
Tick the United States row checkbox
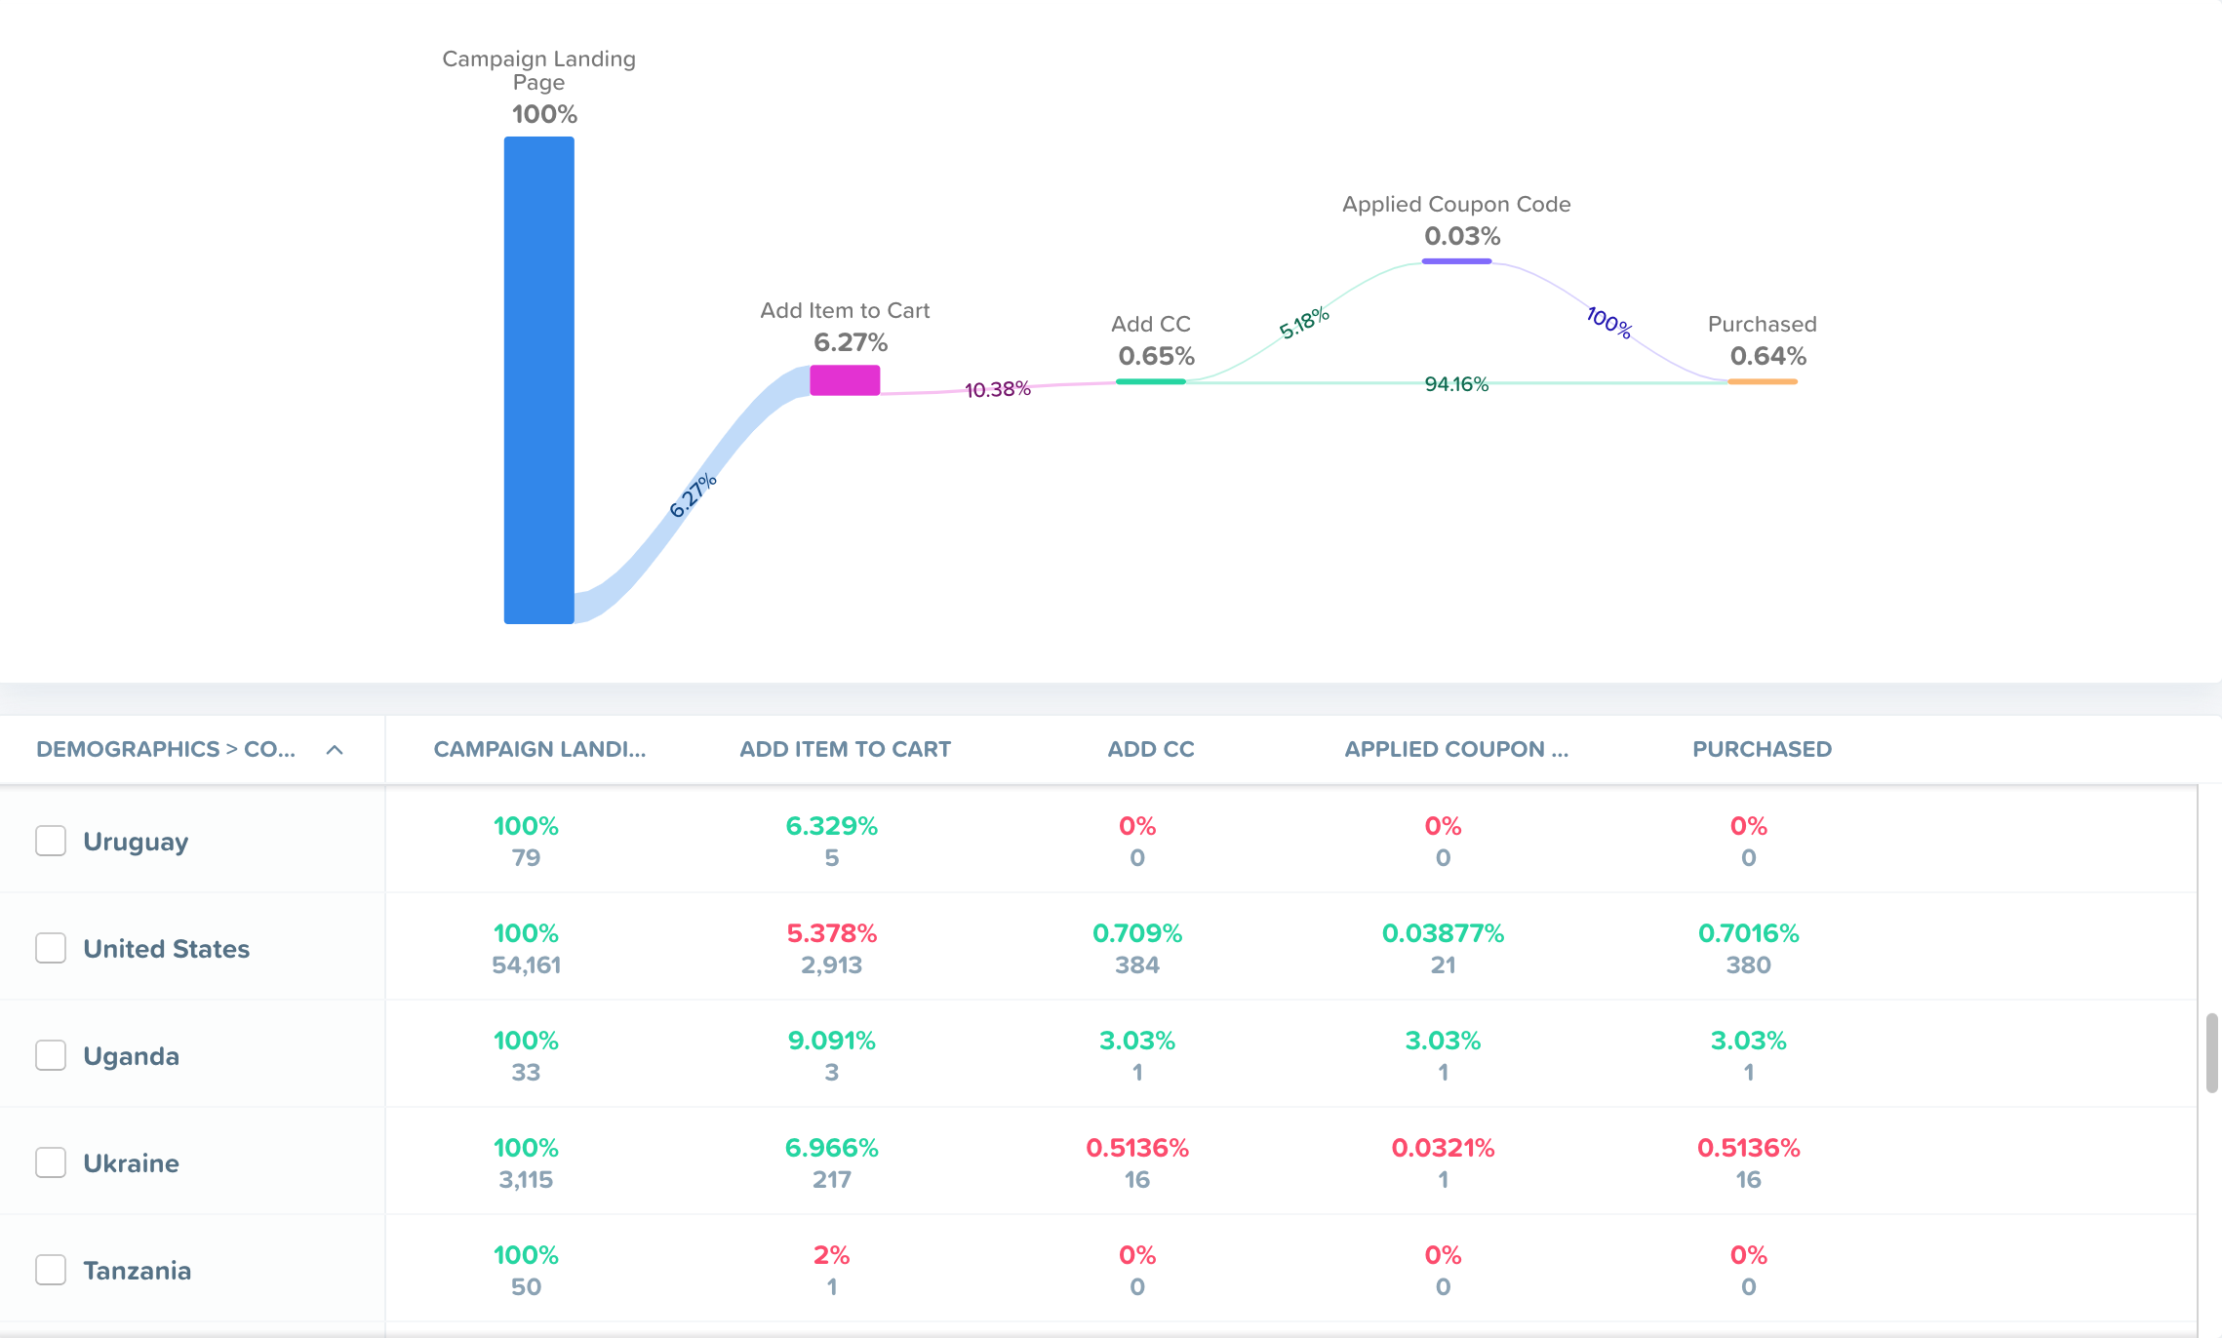(x=51, y=948)
